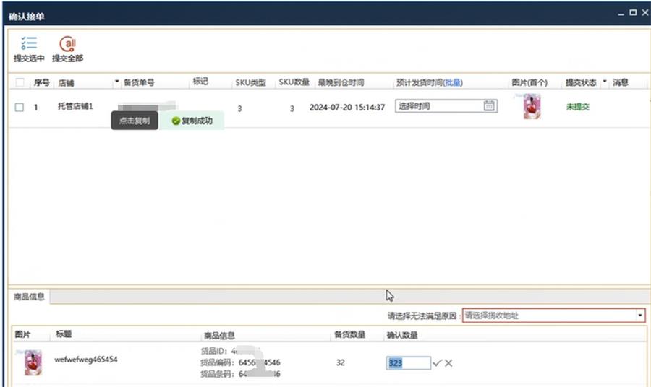Click the 备货单号 column header

[x=139, y=82]
